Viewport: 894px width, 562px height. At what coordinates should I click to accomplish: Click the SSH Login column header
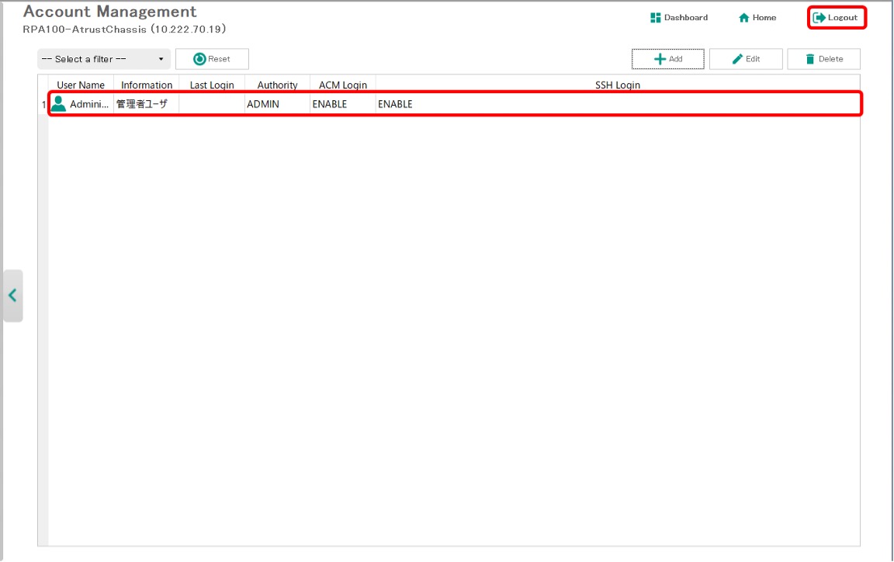[617, 85]
